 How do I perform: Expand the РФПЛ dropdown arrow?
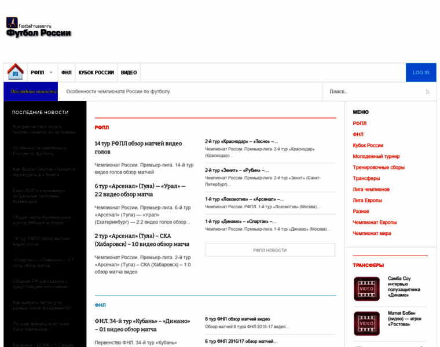click(x=51, y=72)
